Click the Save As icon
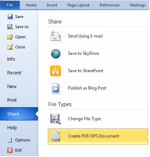150x157 pixels. coord(10,27)
